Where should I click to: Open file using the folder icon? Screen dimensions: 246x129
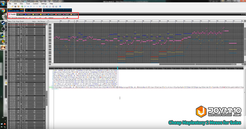click(x=12, y=7)
